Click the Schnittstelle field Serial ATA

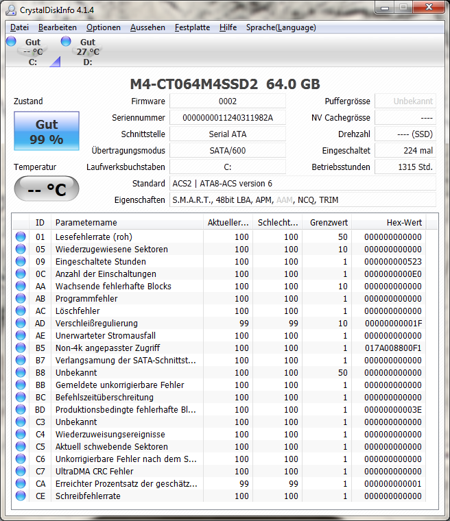(x=228, y=134)
